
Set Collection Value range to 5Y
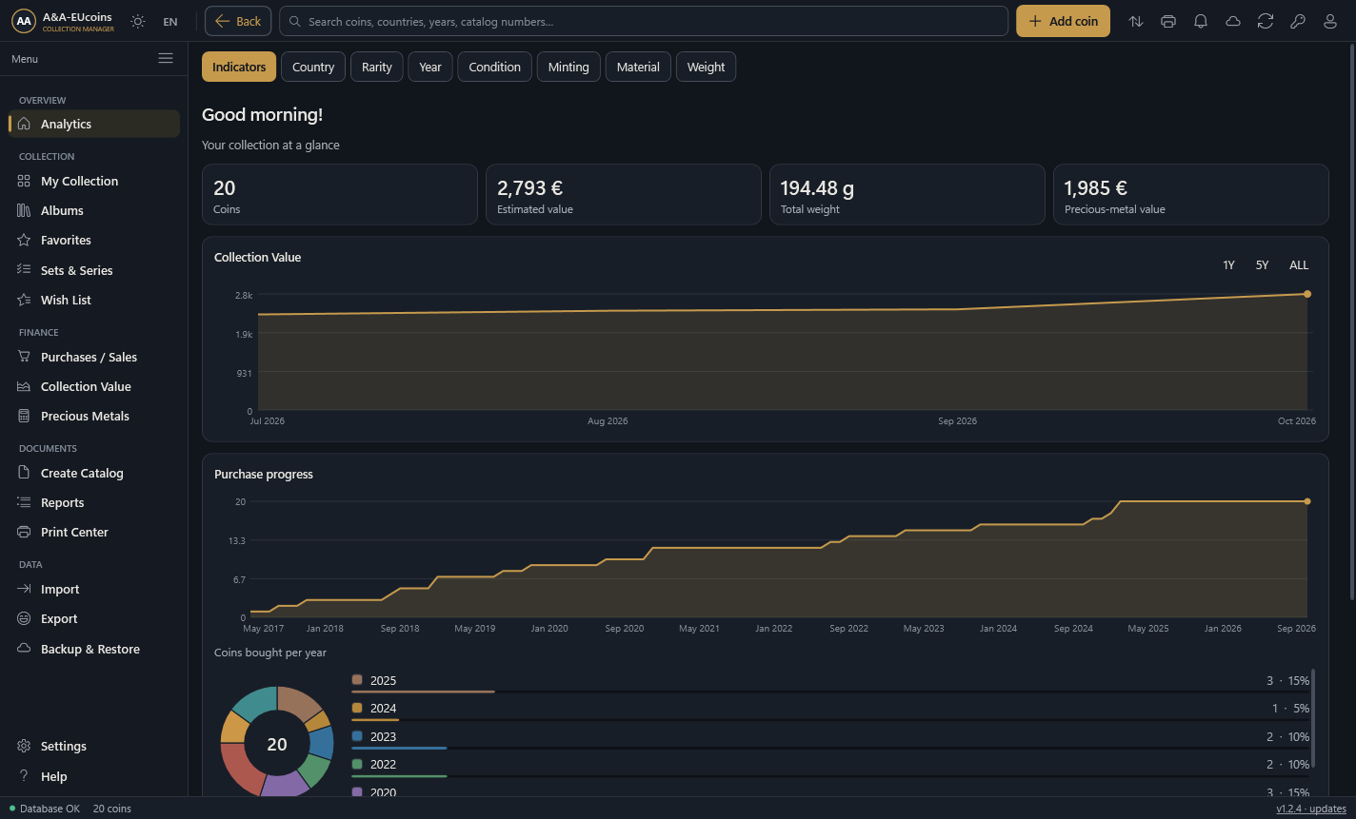point(1262,265)
